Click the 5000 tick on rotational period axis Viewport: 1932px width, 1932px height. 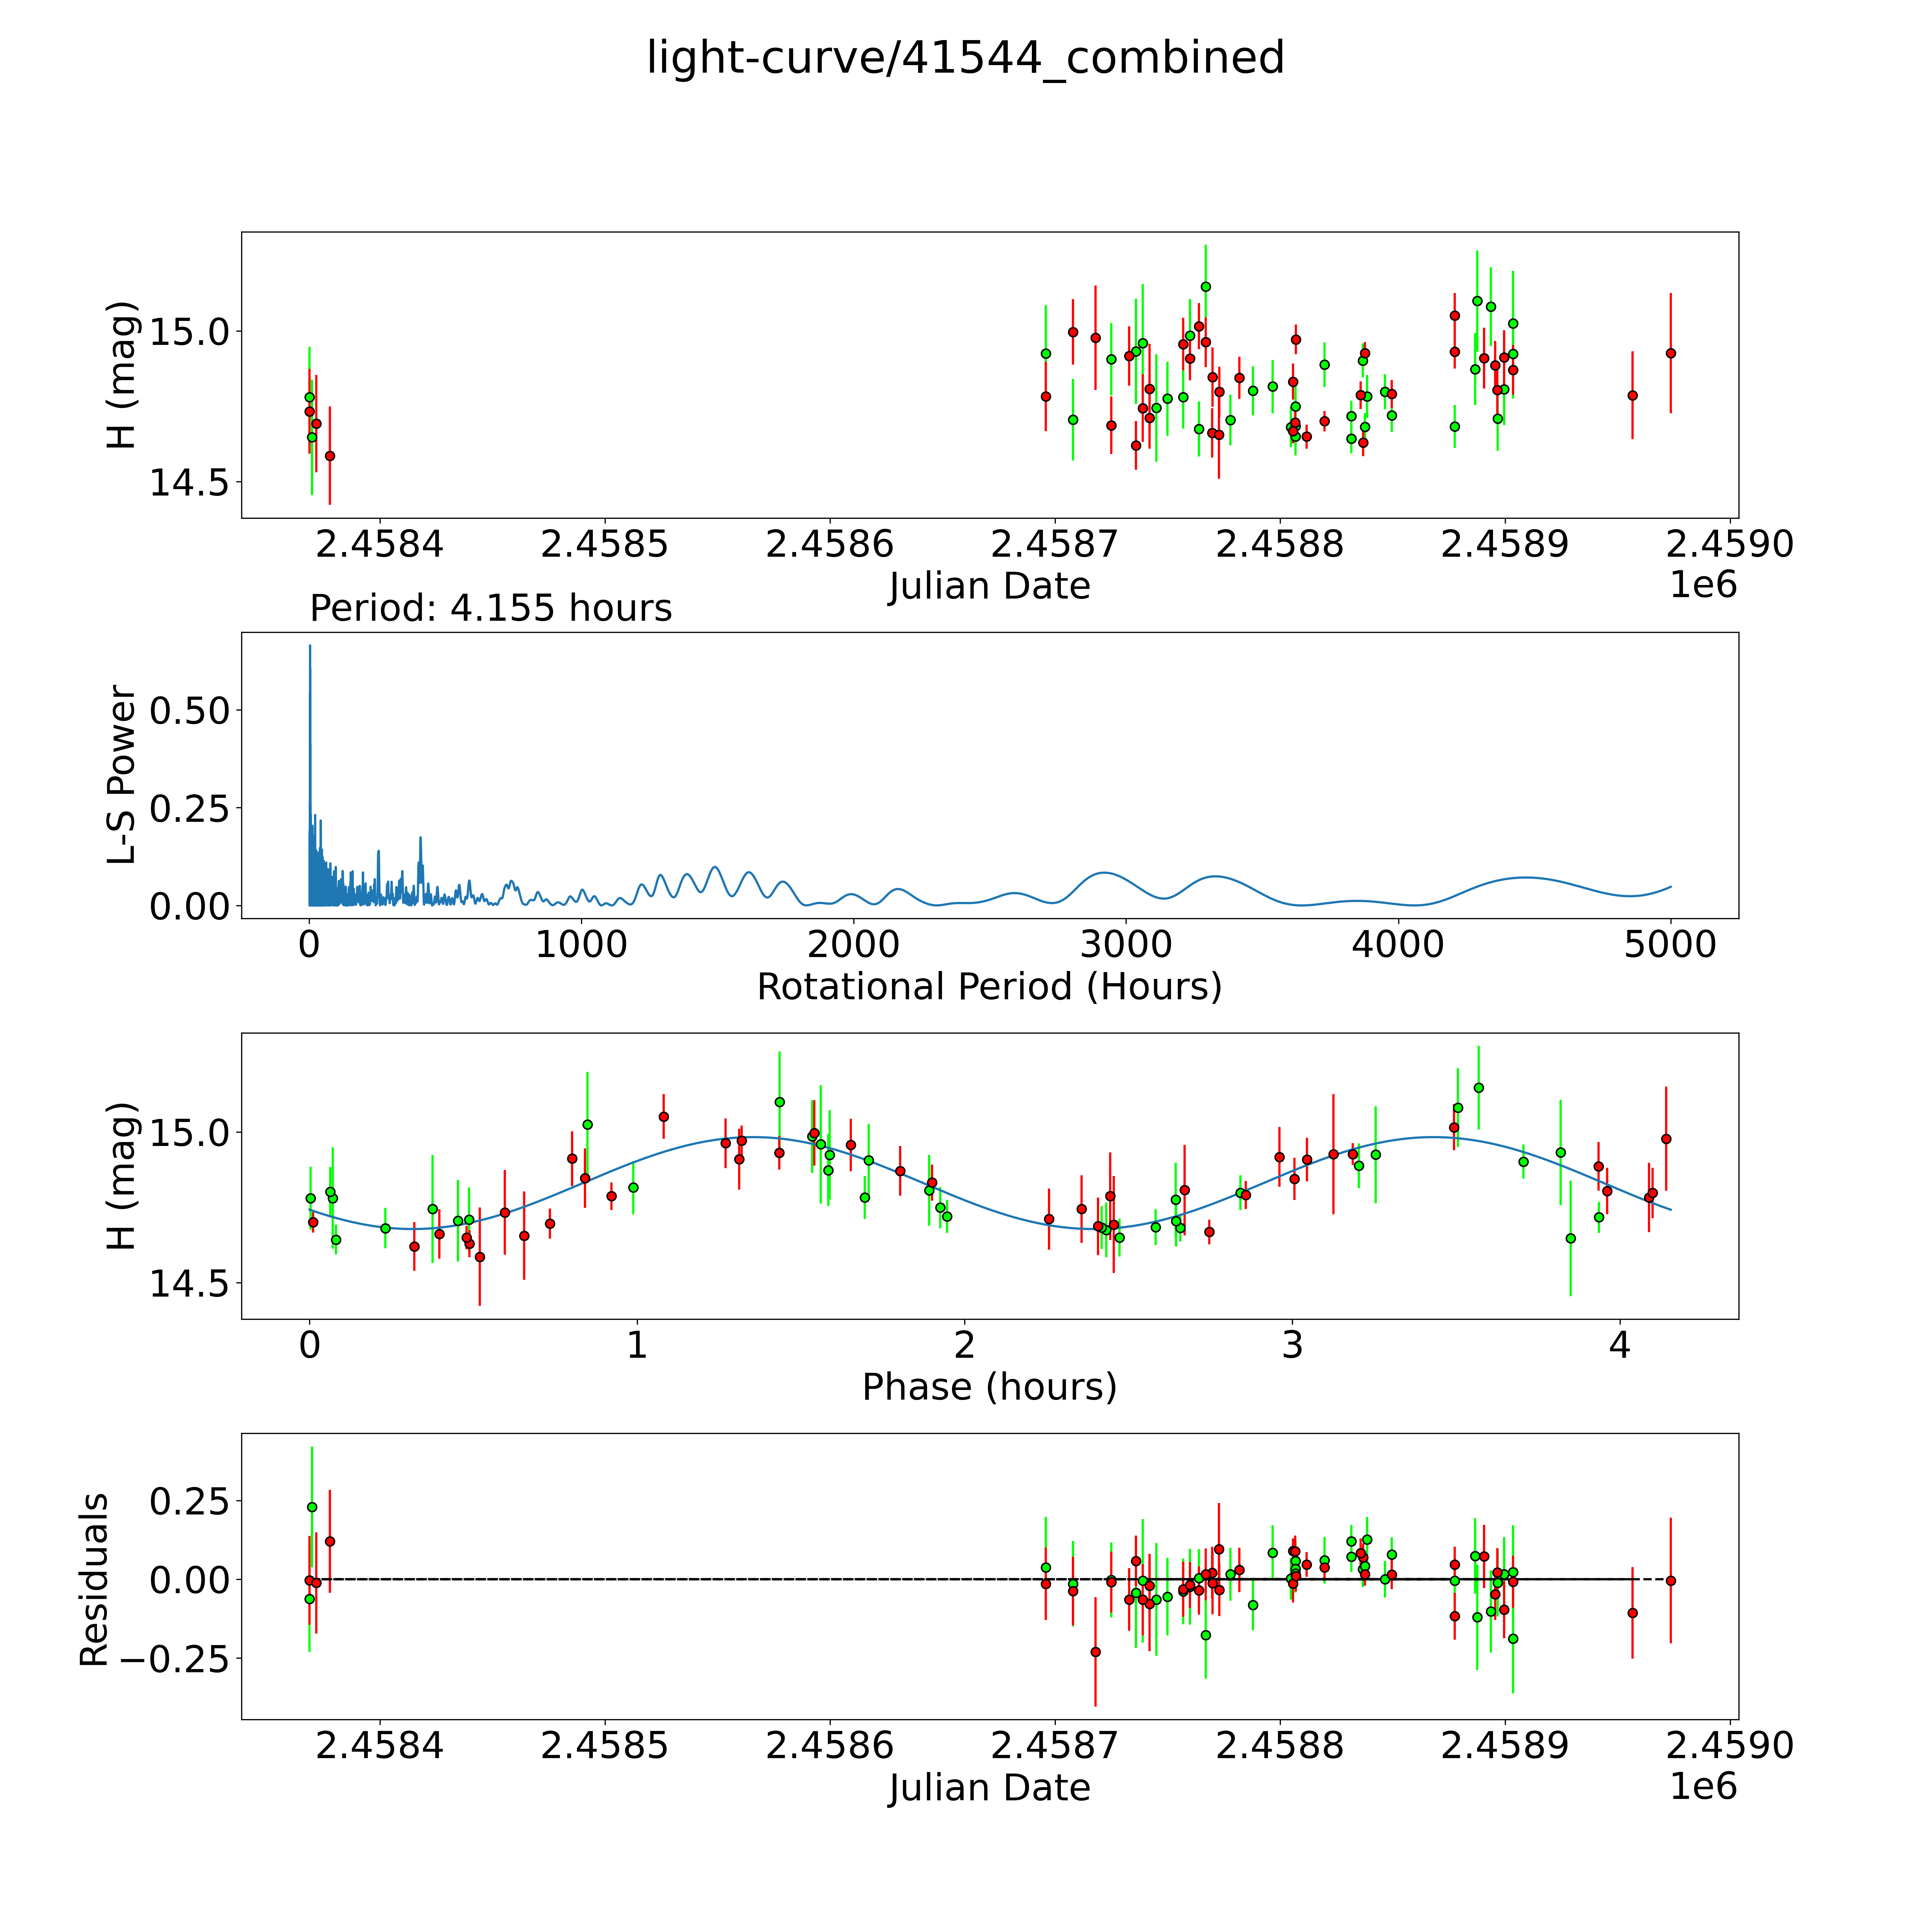click(1670, 944)
